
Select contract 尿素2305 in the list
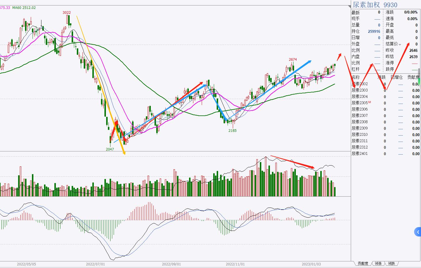(x=359, y=103)
